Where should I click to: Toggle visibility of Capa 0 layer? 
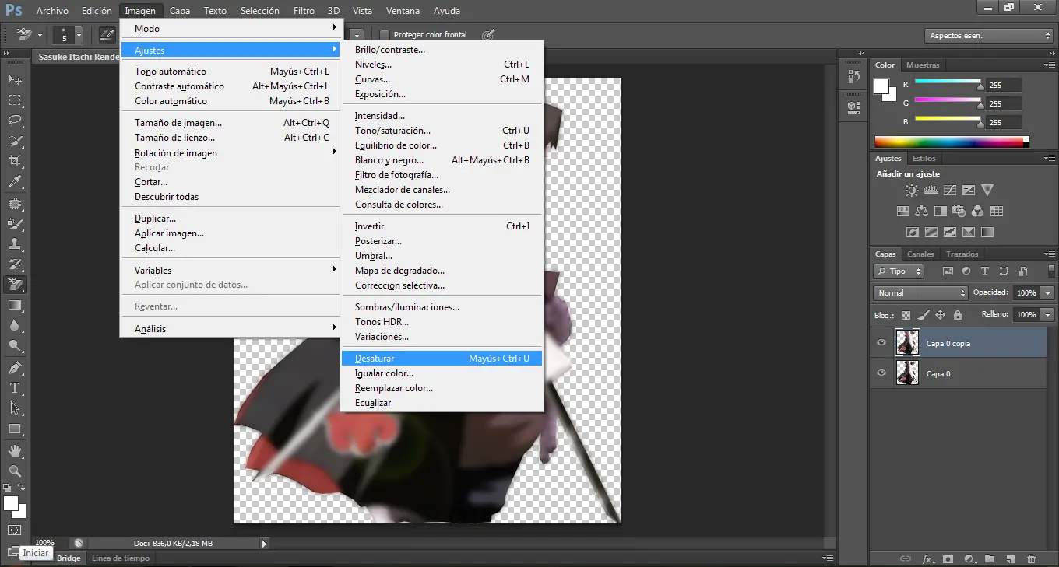click(881, 373)
